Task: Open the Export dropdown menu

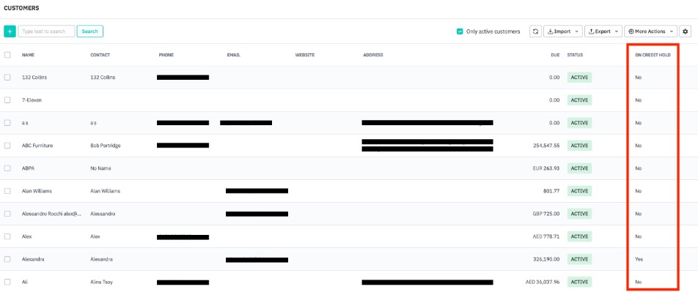Action: coord(603,31)
